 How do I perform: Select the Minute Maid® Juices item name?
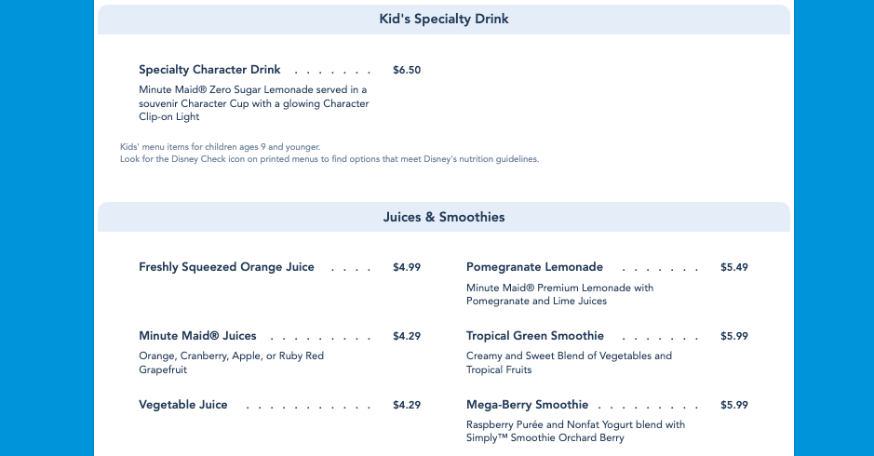point(197,336)
